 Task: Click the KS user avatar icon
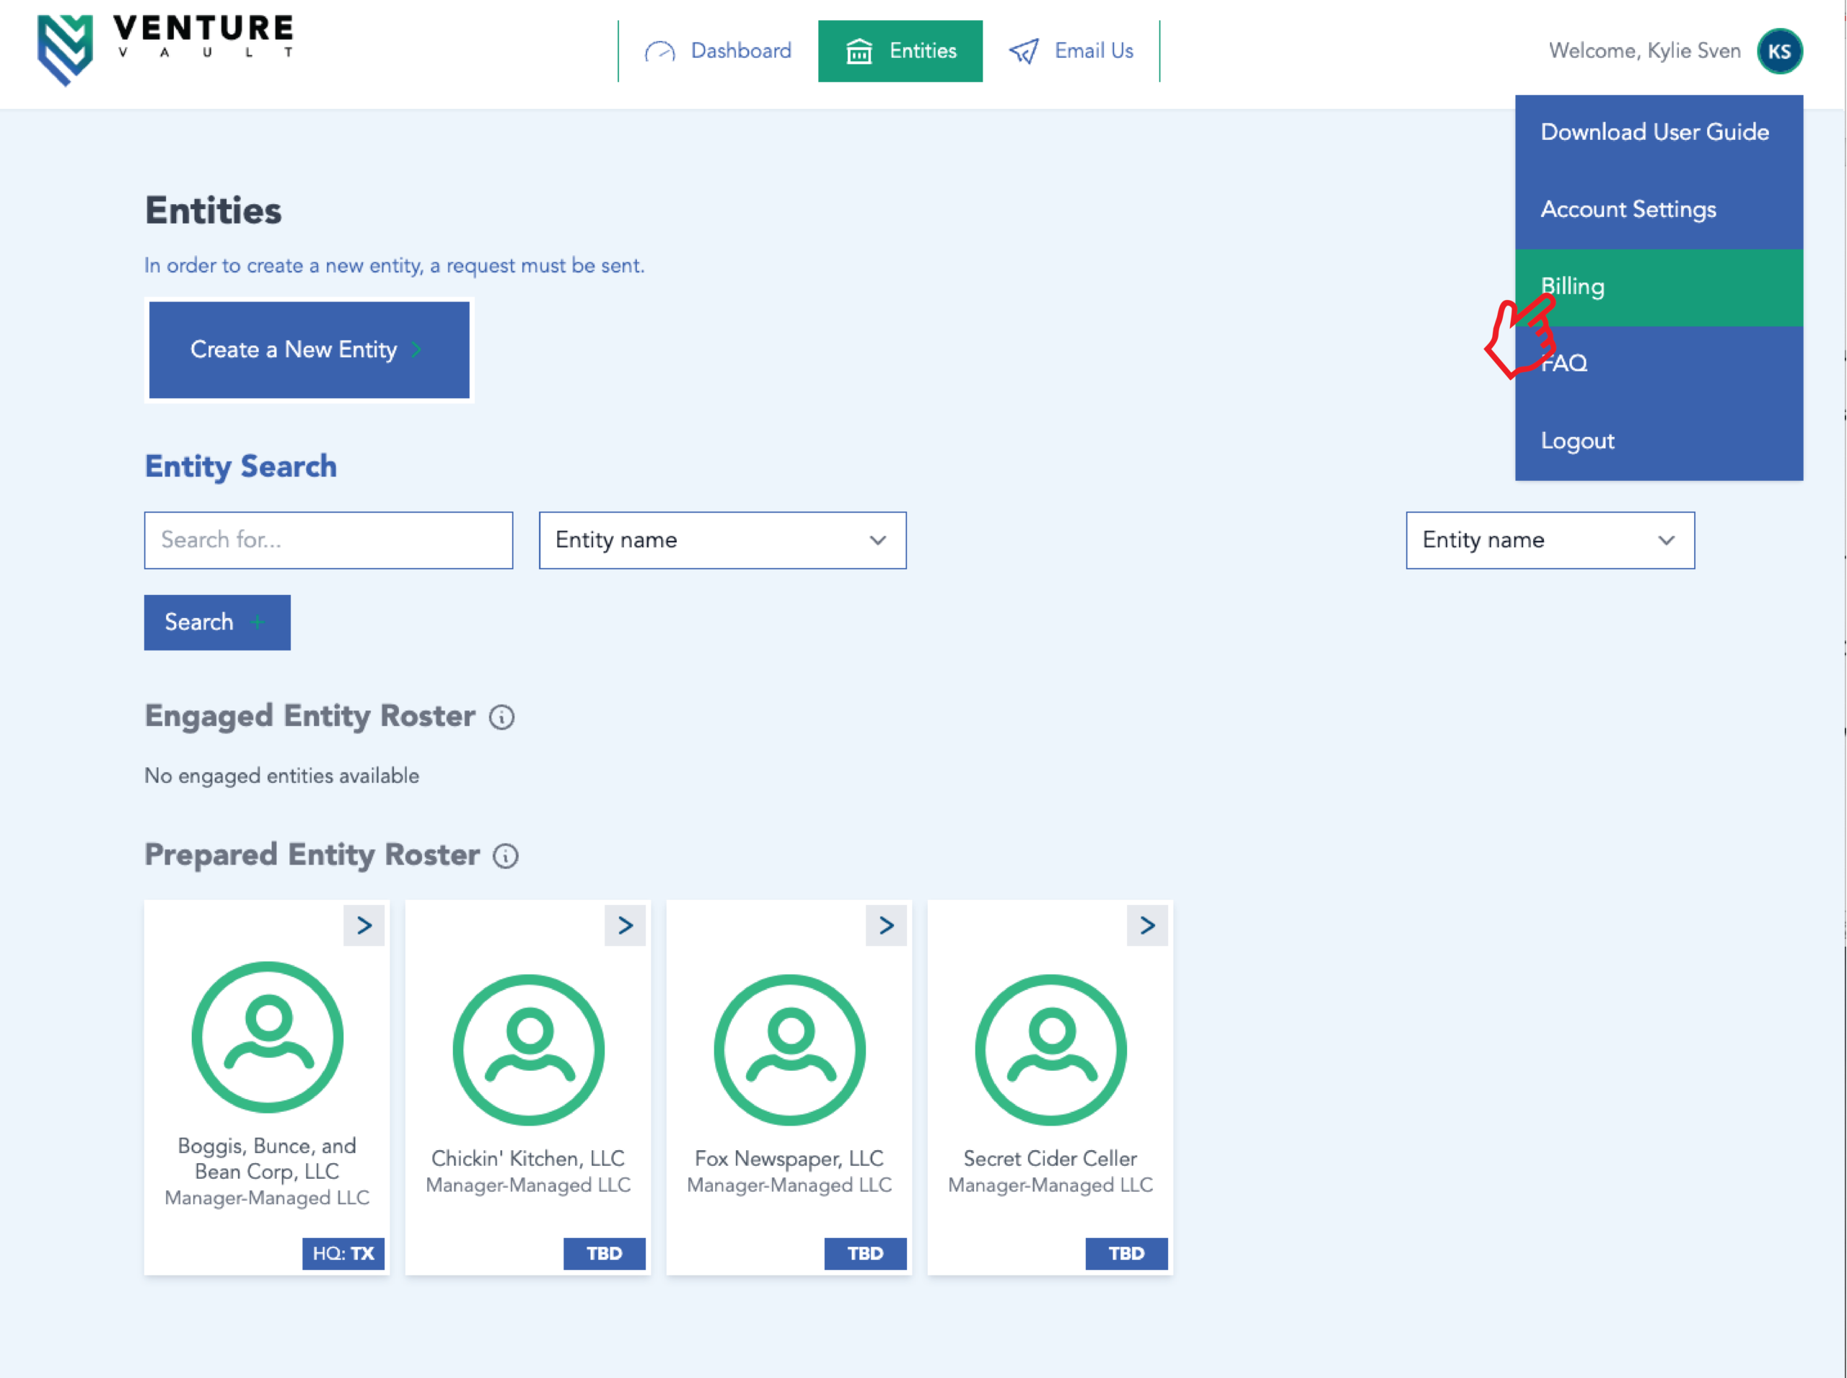(x=1778, y=52)
